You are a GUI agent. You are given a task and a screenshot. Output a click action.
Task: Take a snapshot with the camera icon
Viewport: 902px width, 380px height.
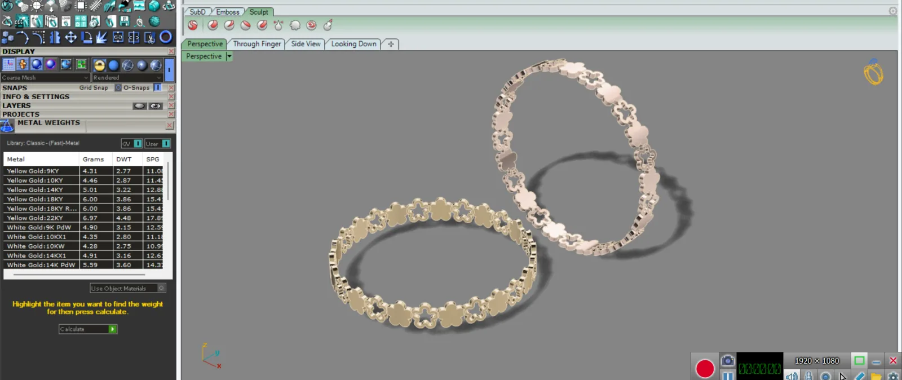click(728, 360)
